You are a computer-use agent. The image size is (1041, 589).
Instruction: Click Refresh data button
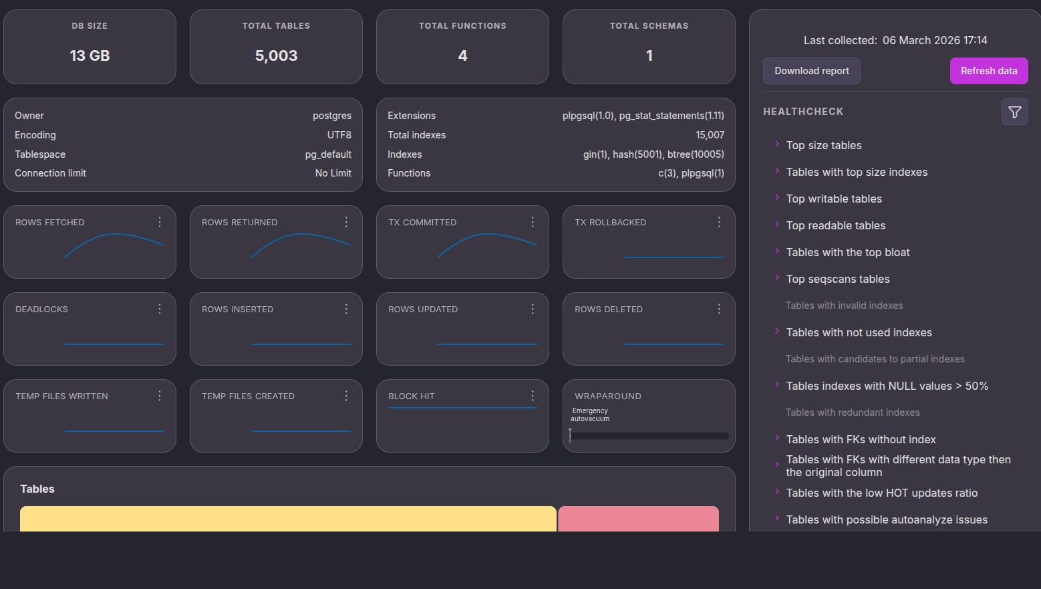988,71
